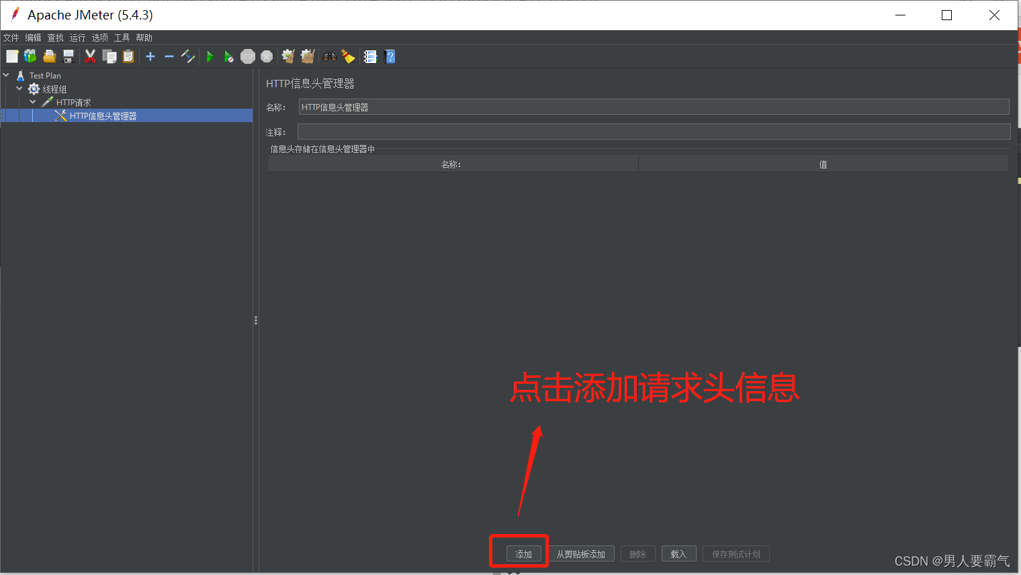Minimize the Apache JMeter window

pos(901,15)
